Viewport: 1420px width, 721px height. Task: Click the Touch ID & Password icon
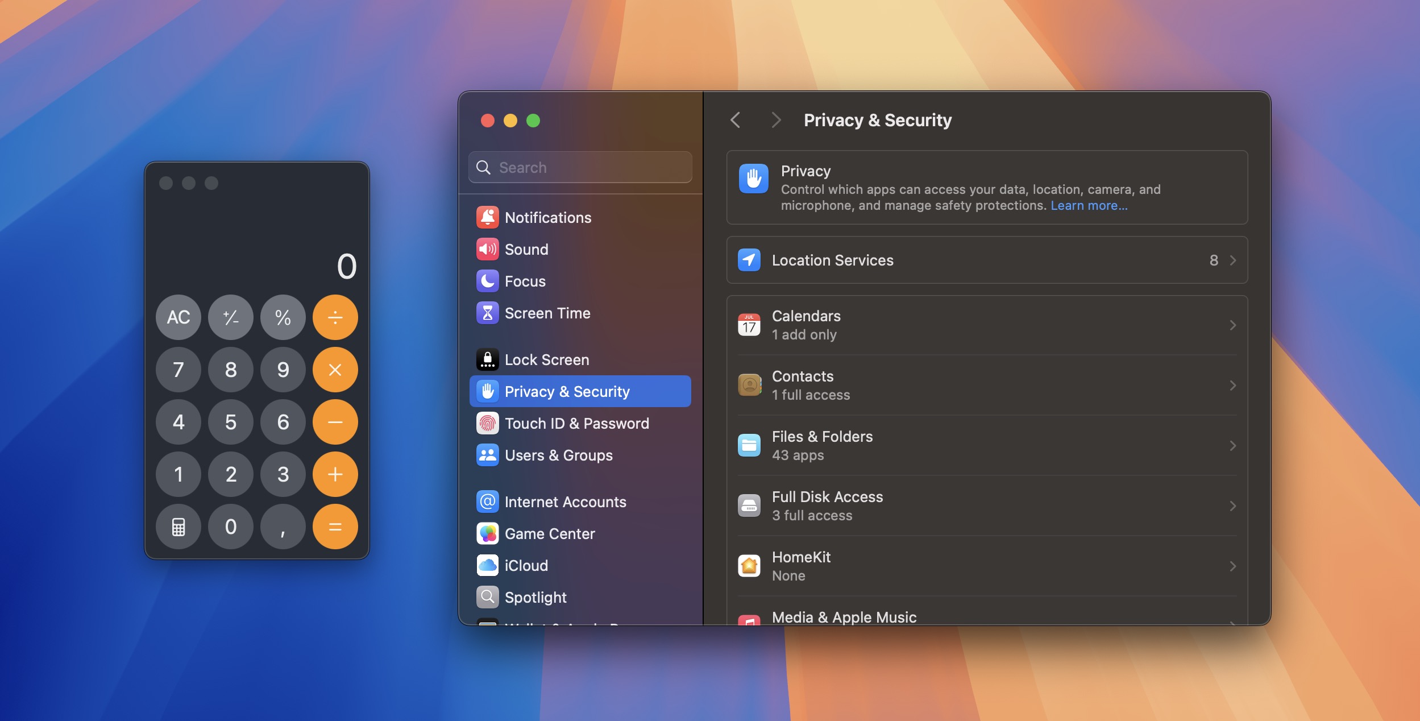click(486, 423)
